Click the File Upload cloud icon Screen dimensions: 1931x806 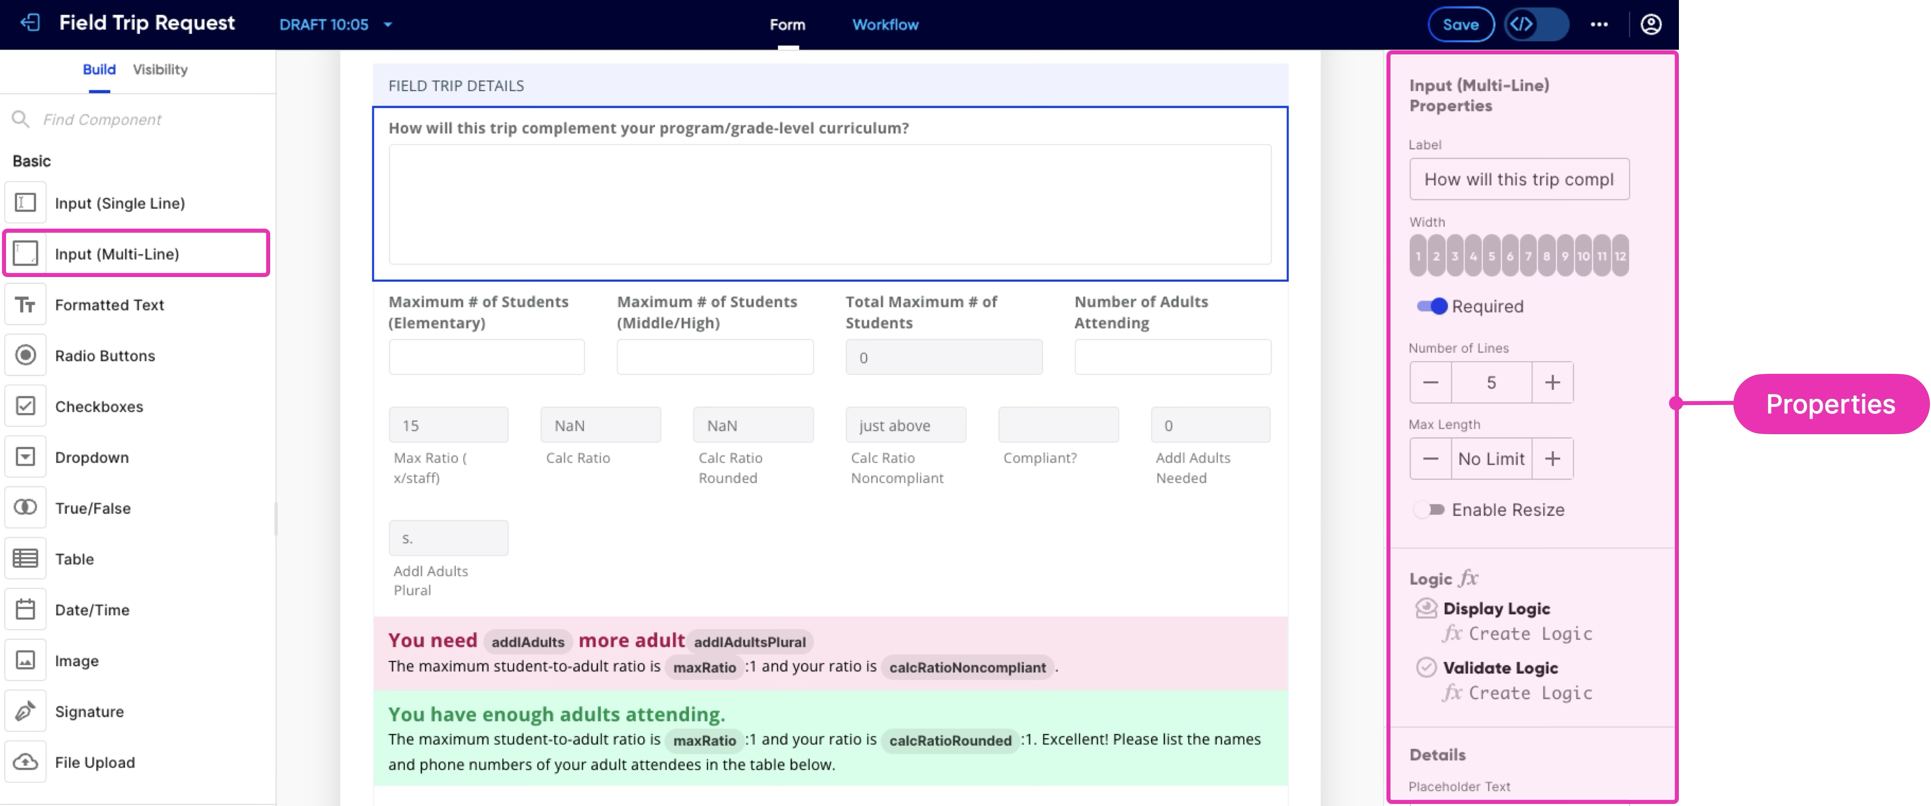pyautogui.click(x=26, y=761)
